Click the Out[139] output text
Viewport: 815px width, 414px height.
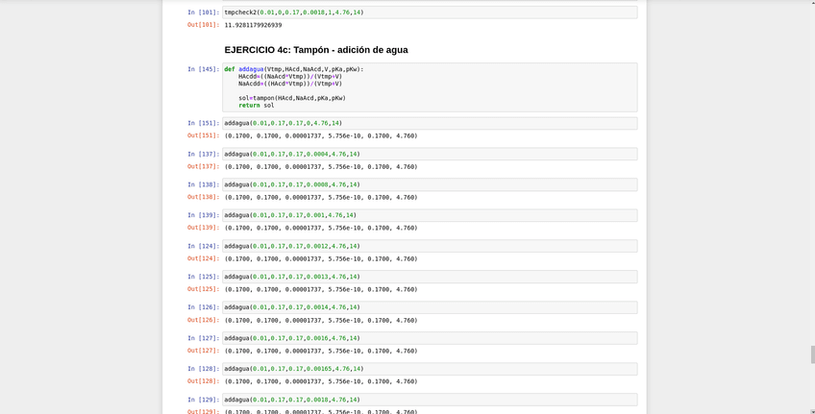pos(321,229)
